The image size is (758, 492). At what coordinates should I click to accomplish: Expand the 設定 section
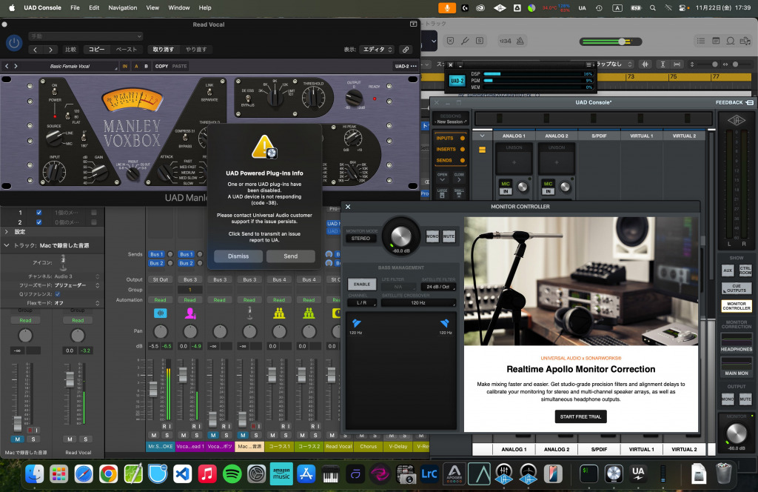7,232
